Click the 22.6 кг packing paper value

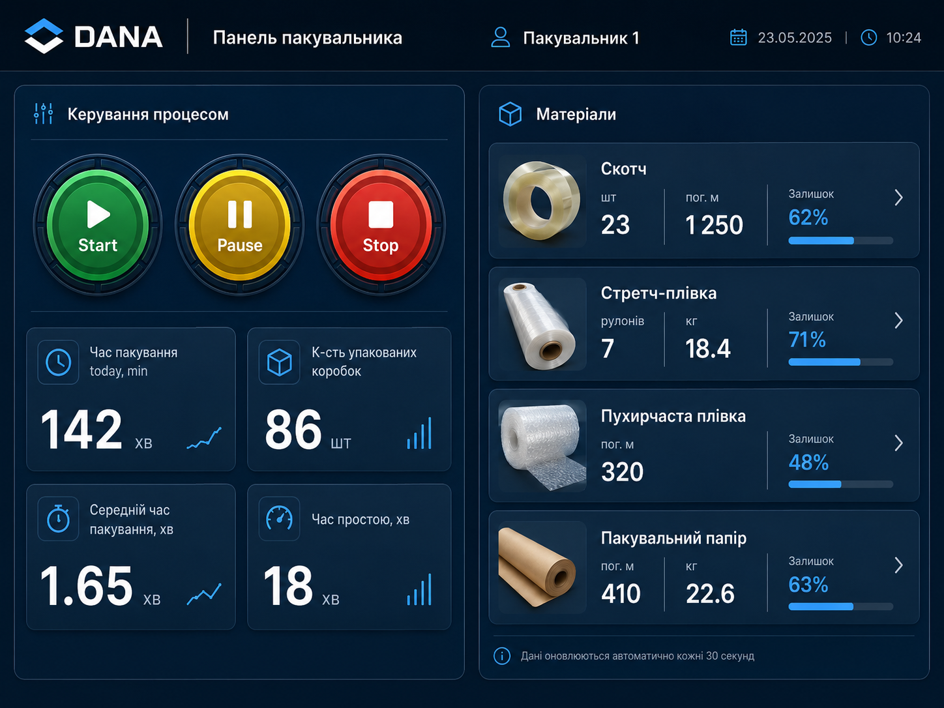(x=710, y=594)
